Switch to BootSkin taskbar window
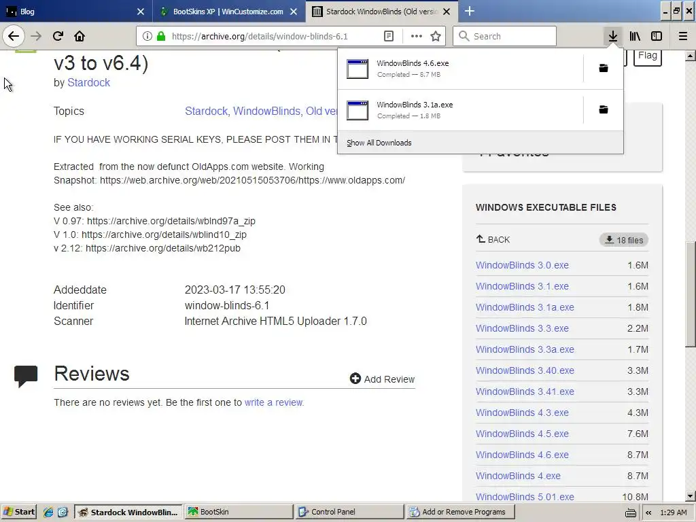 point(239,512)
